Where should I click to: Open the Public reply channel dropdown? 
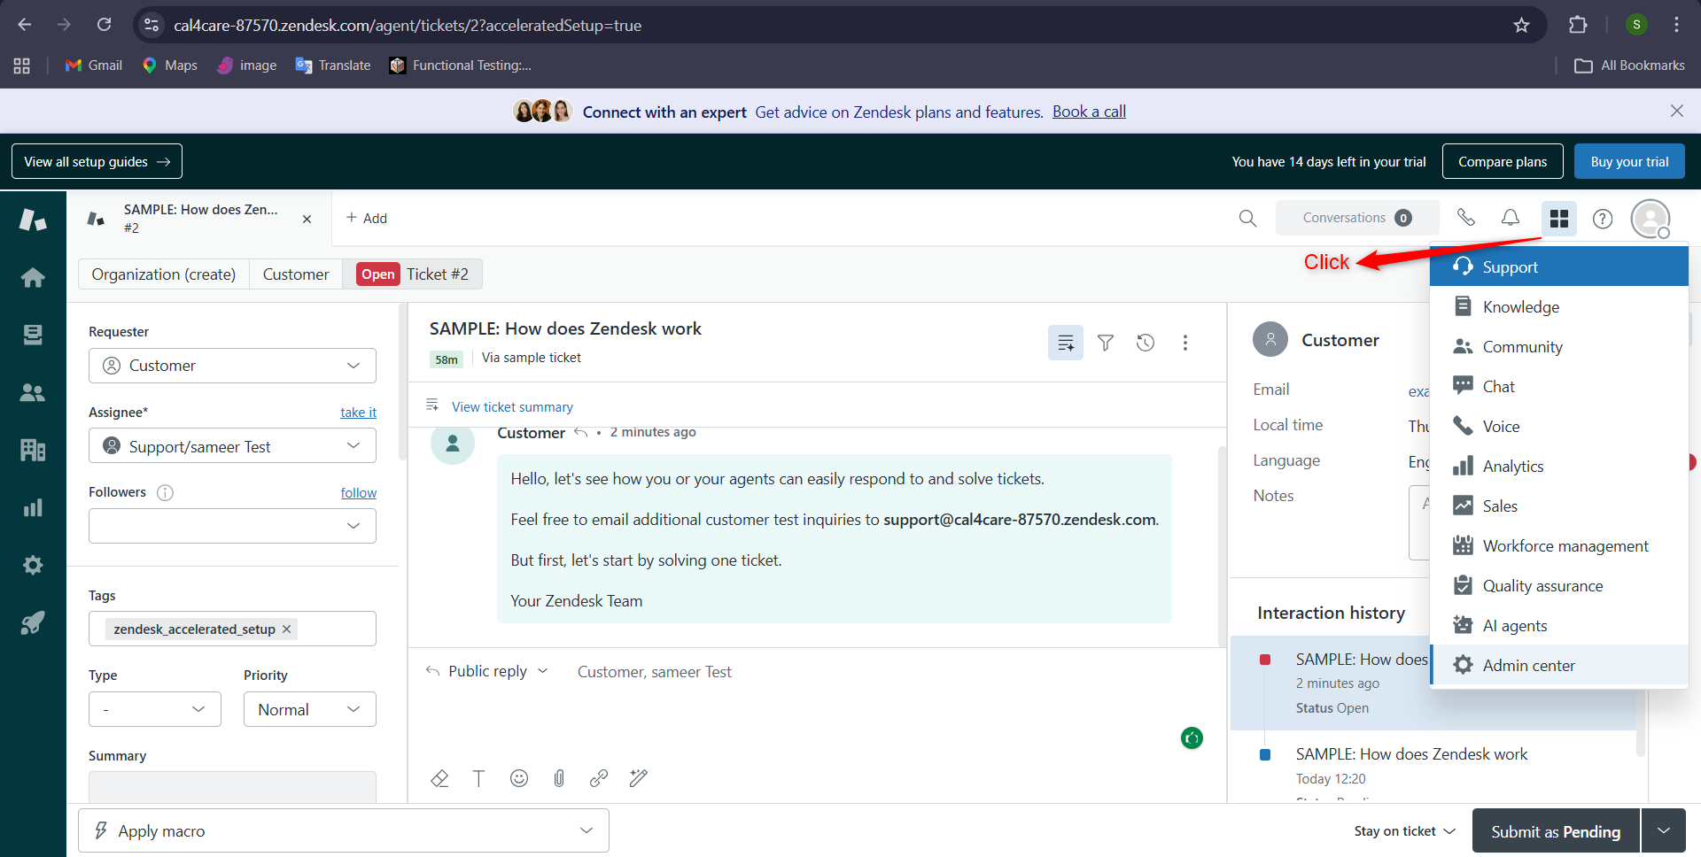[x=487, y=671]
